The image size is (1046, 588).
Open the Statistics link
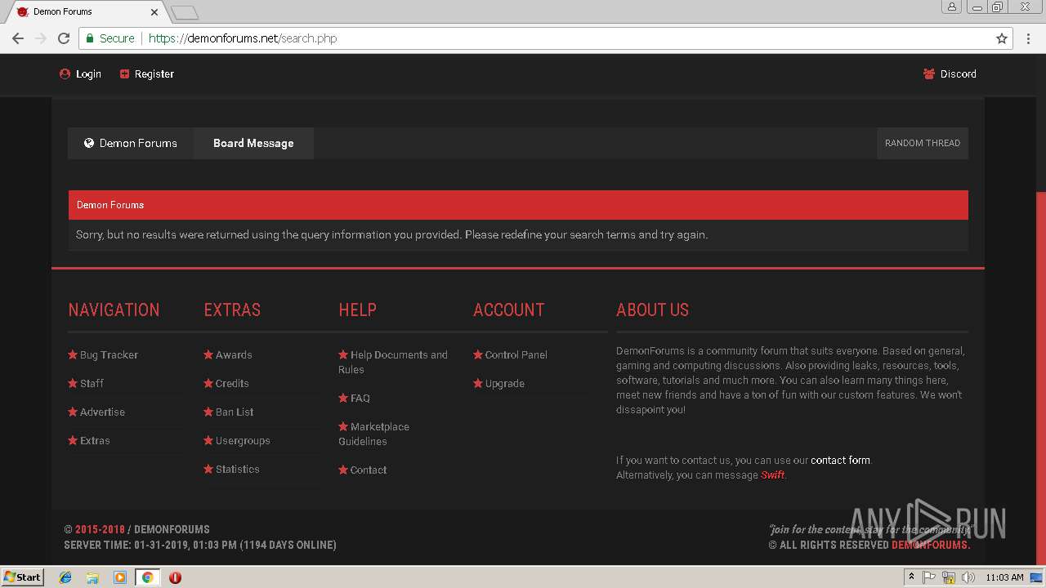(x=238, y=469)
